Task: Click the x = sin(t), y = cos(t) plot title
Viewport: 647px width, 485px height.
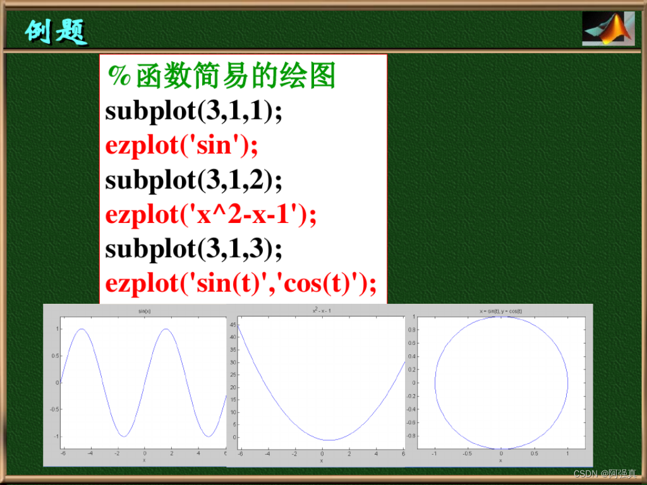Action: 502,310
